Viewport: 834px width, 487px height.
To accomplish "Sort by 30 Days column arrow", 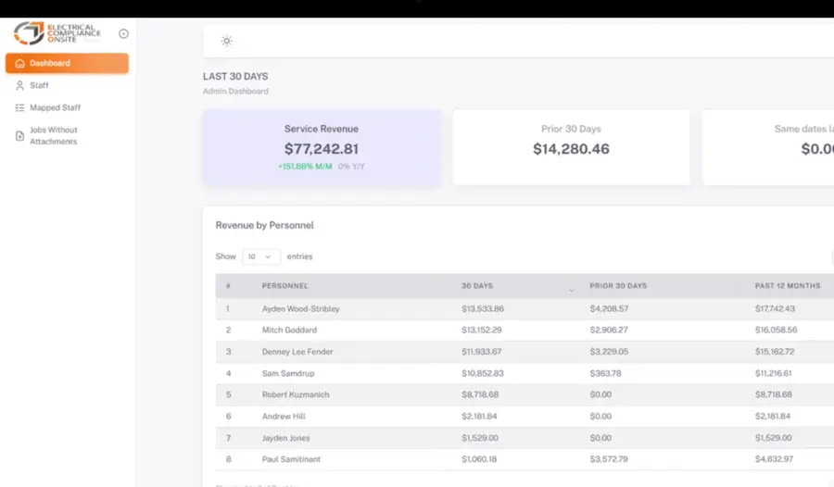I will click(x=571, y=291).
